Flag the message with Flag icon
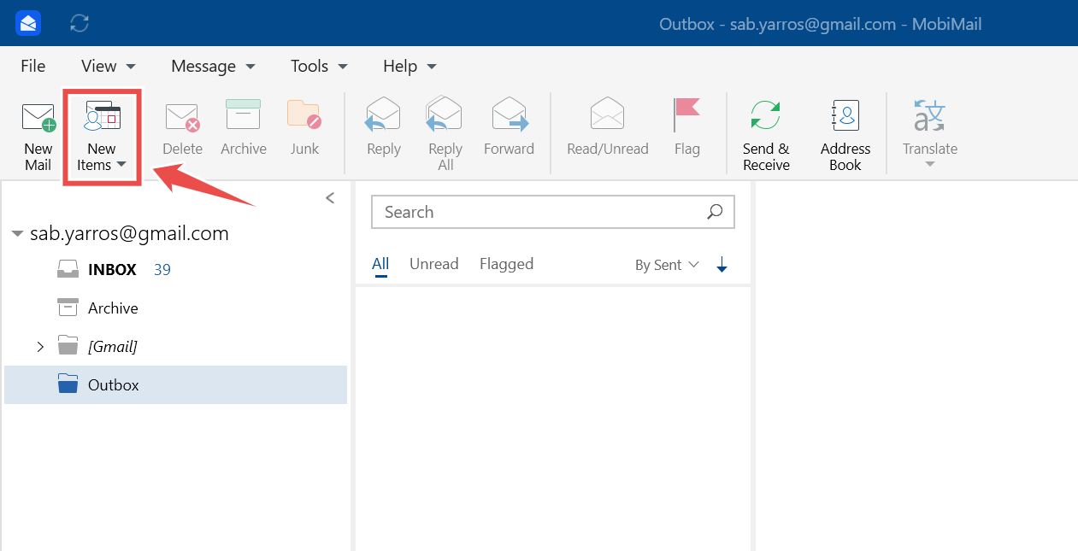 coord(686,114)
